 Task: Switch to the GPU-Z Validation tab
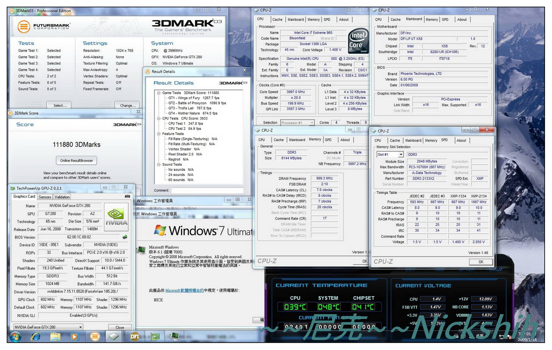(62, 197)
